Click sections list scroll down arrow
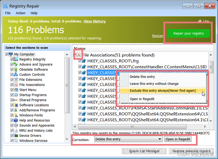 coord(67,139)
